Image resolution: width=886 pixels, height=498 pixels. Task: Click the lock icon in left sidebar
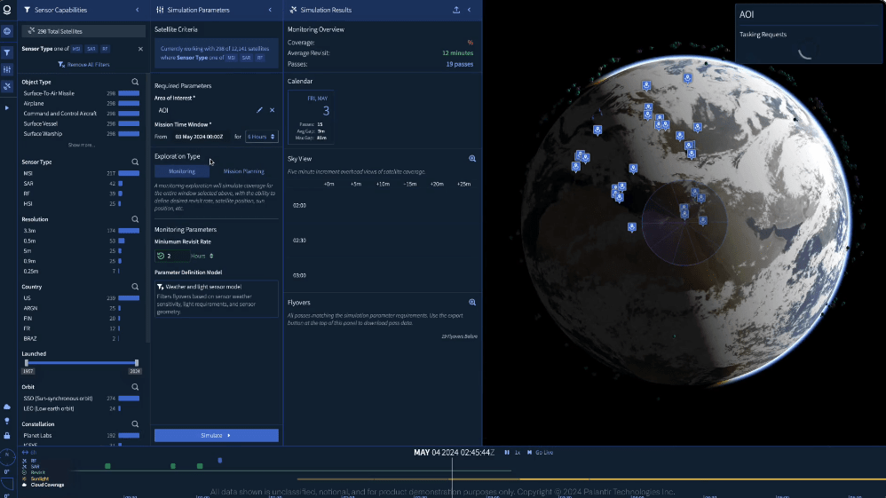pyautogui.click(x=7, y=435)
